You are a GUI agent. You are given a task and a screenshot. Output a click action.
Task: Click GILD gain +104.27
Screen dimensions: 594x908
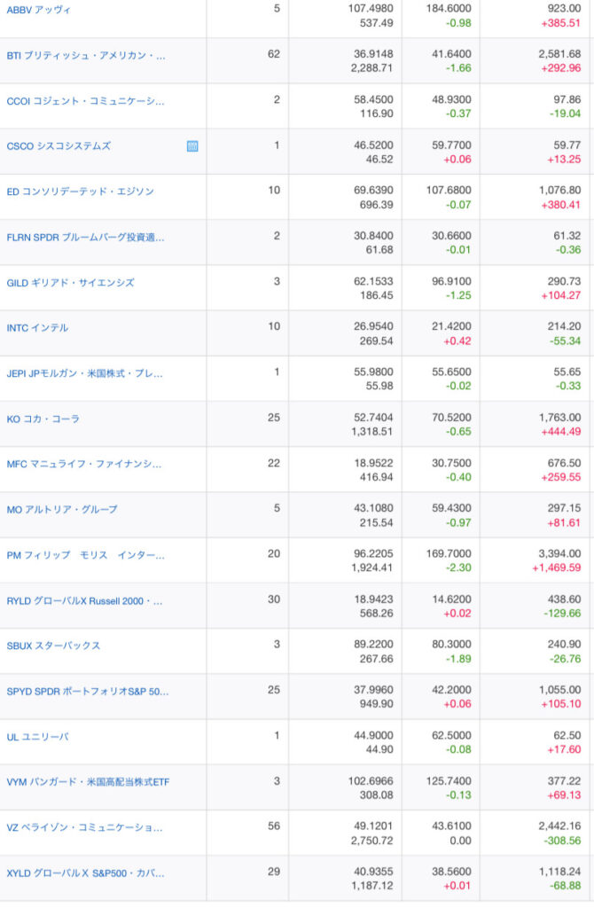560,295
